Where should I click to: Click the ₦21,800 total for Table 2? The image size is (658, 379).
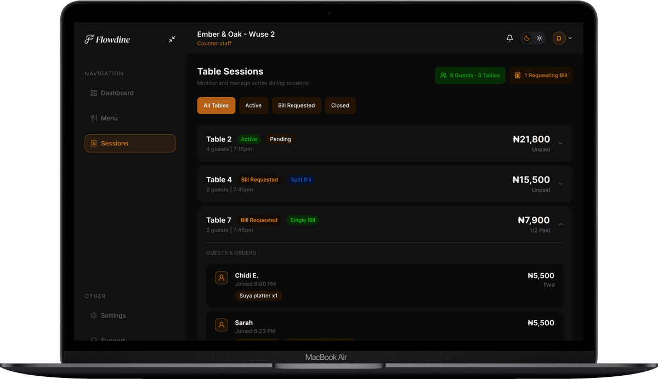pos(531,139)
